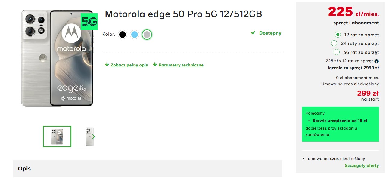Select the black color swatch

pyautogui.click(x=122, y=35)
